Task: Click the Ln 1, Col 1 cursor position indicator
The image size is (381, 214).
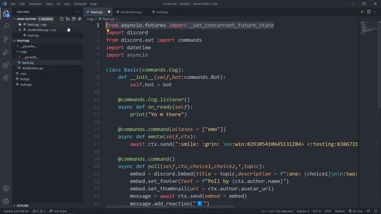Action: 277,211
